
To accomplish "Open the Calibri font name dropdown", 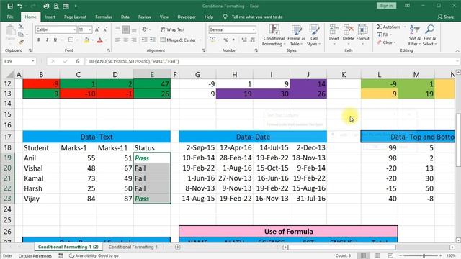I will point(74,29).
